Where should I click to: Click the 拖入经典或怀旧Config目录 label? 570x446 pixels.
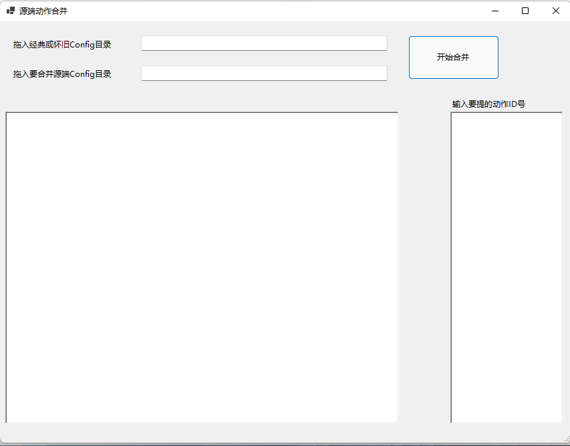(x=62, y=45)
